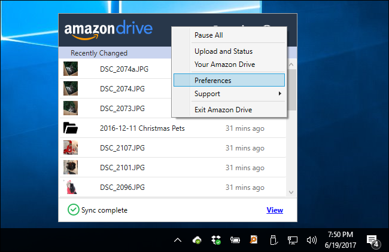Click 31 mins ago beside DSC_2096.JPG
The height and width of the screenshot is (252, 389).
click(245, 188)
